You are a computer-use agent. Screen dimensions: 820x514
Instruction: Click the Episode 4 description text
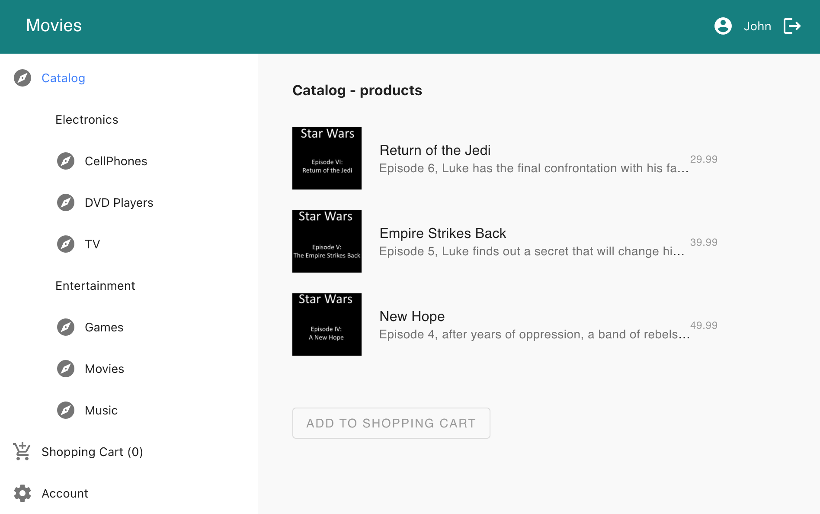click(x=535, y=334)
